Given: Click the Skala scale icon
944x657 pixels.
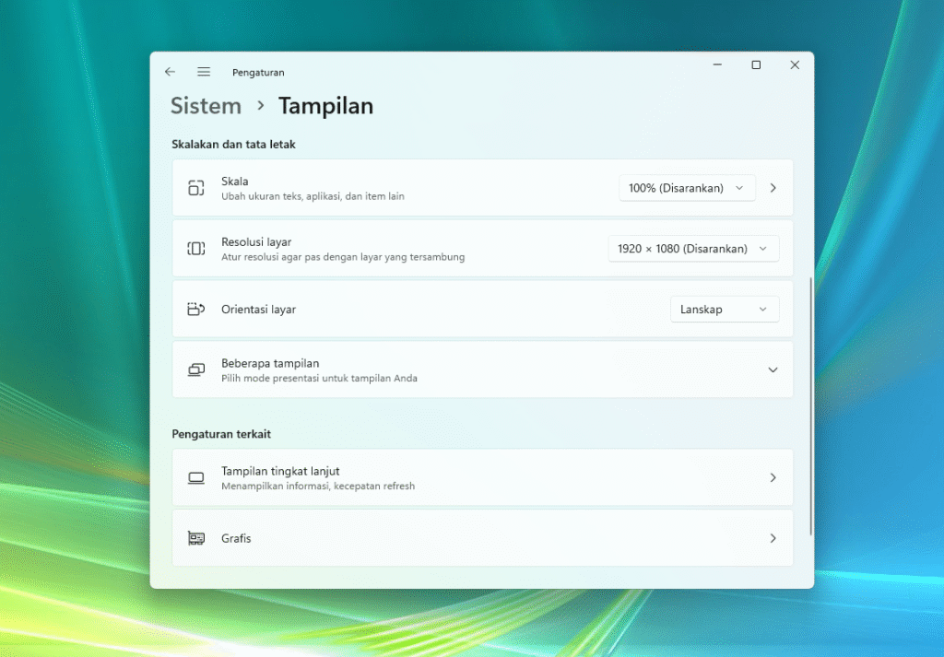Looking at the screenshot, I should tap(195, 188).
